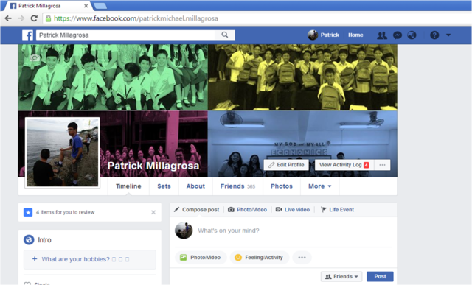
Task: Click the profile picture thumbnail
Action: [62, 152]
